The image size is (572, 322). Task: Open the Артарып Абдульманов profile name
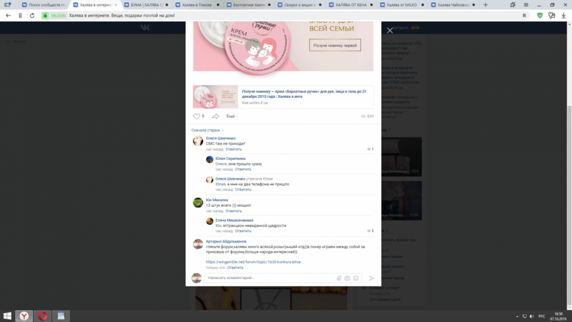click(x=226, y=241)
